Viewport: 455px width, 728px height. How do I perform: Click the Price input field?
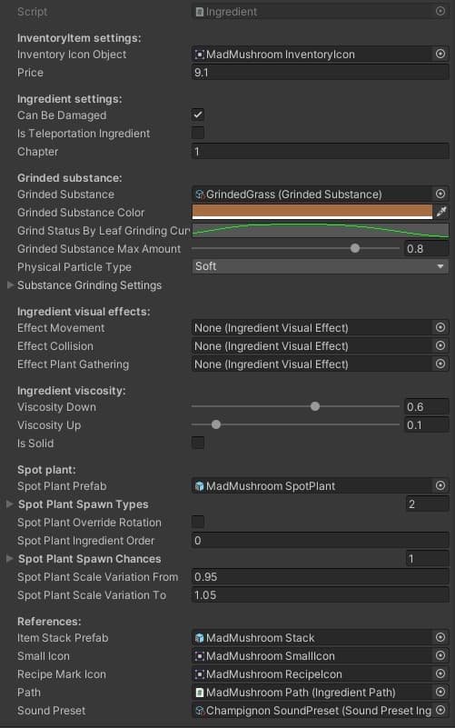(x=320, y=73)
